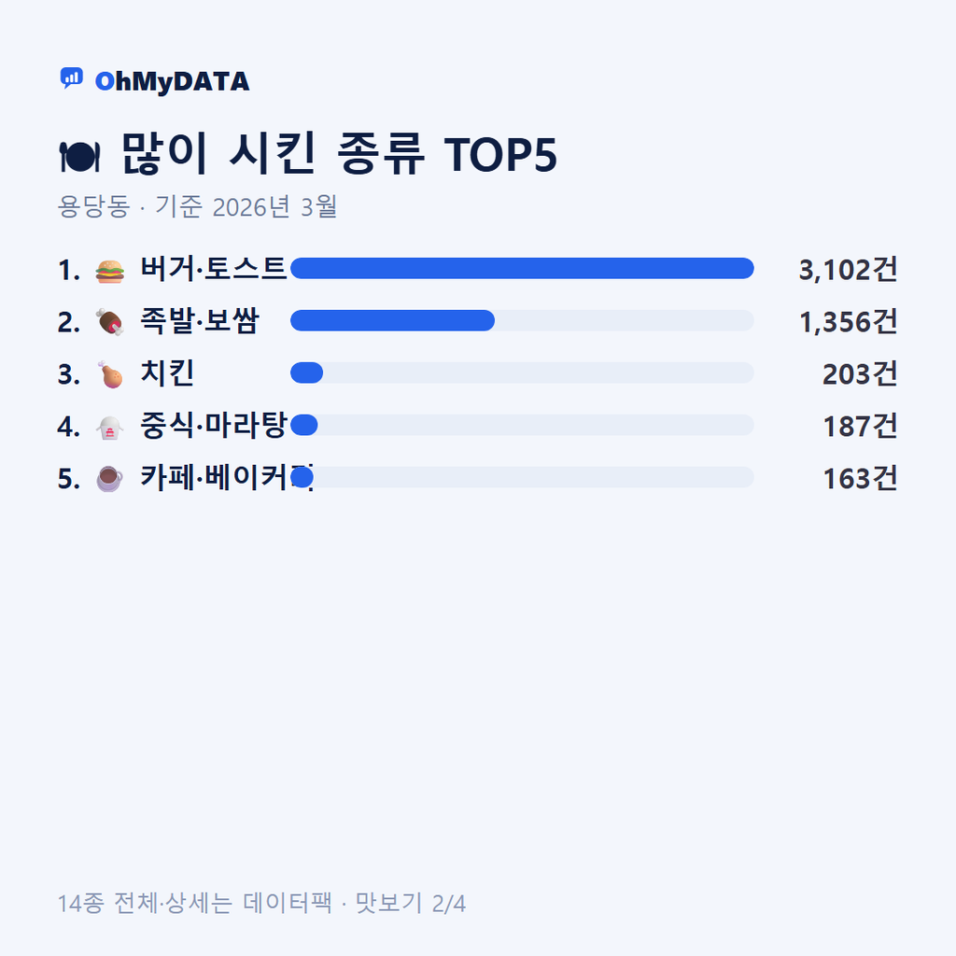Click the OhMyDATA brand name text
This screenshot has width=956, height=956.
click(172, 82)
